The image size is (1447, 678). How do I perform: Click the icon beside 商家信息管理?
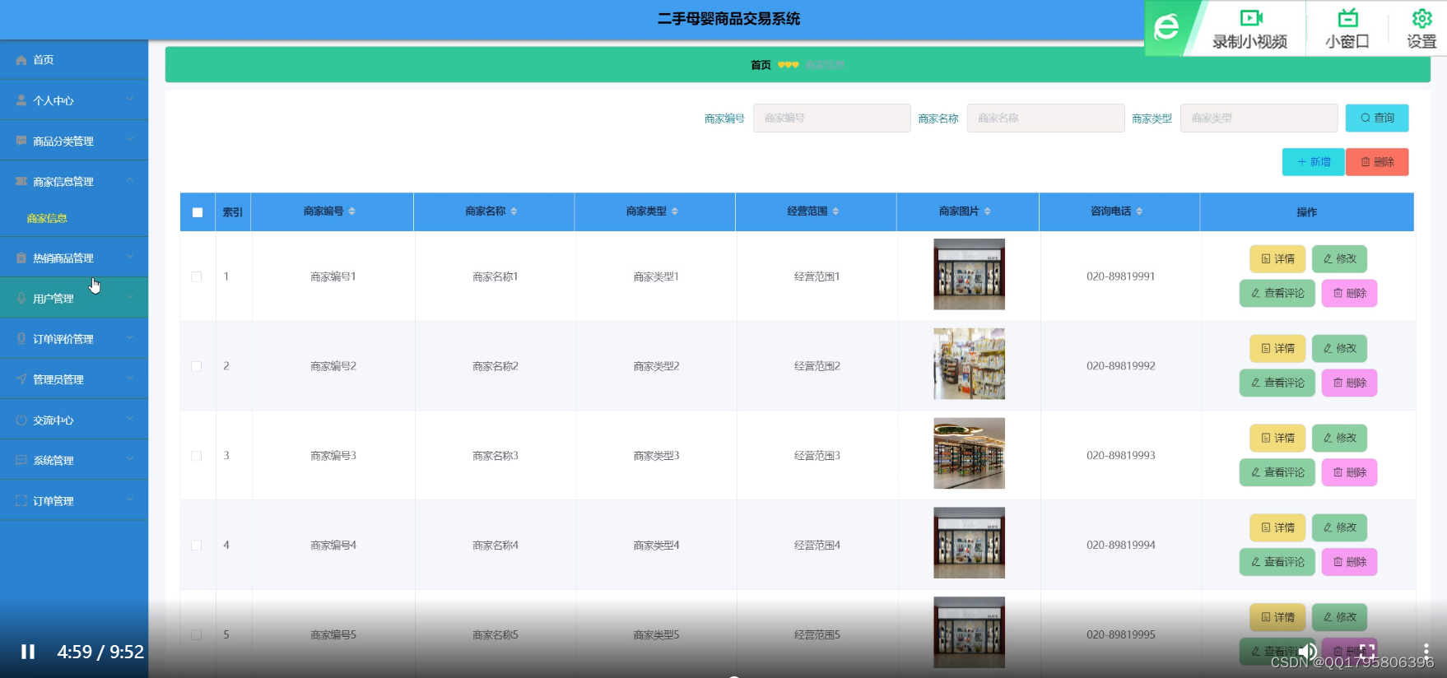[x=21, y=181]
